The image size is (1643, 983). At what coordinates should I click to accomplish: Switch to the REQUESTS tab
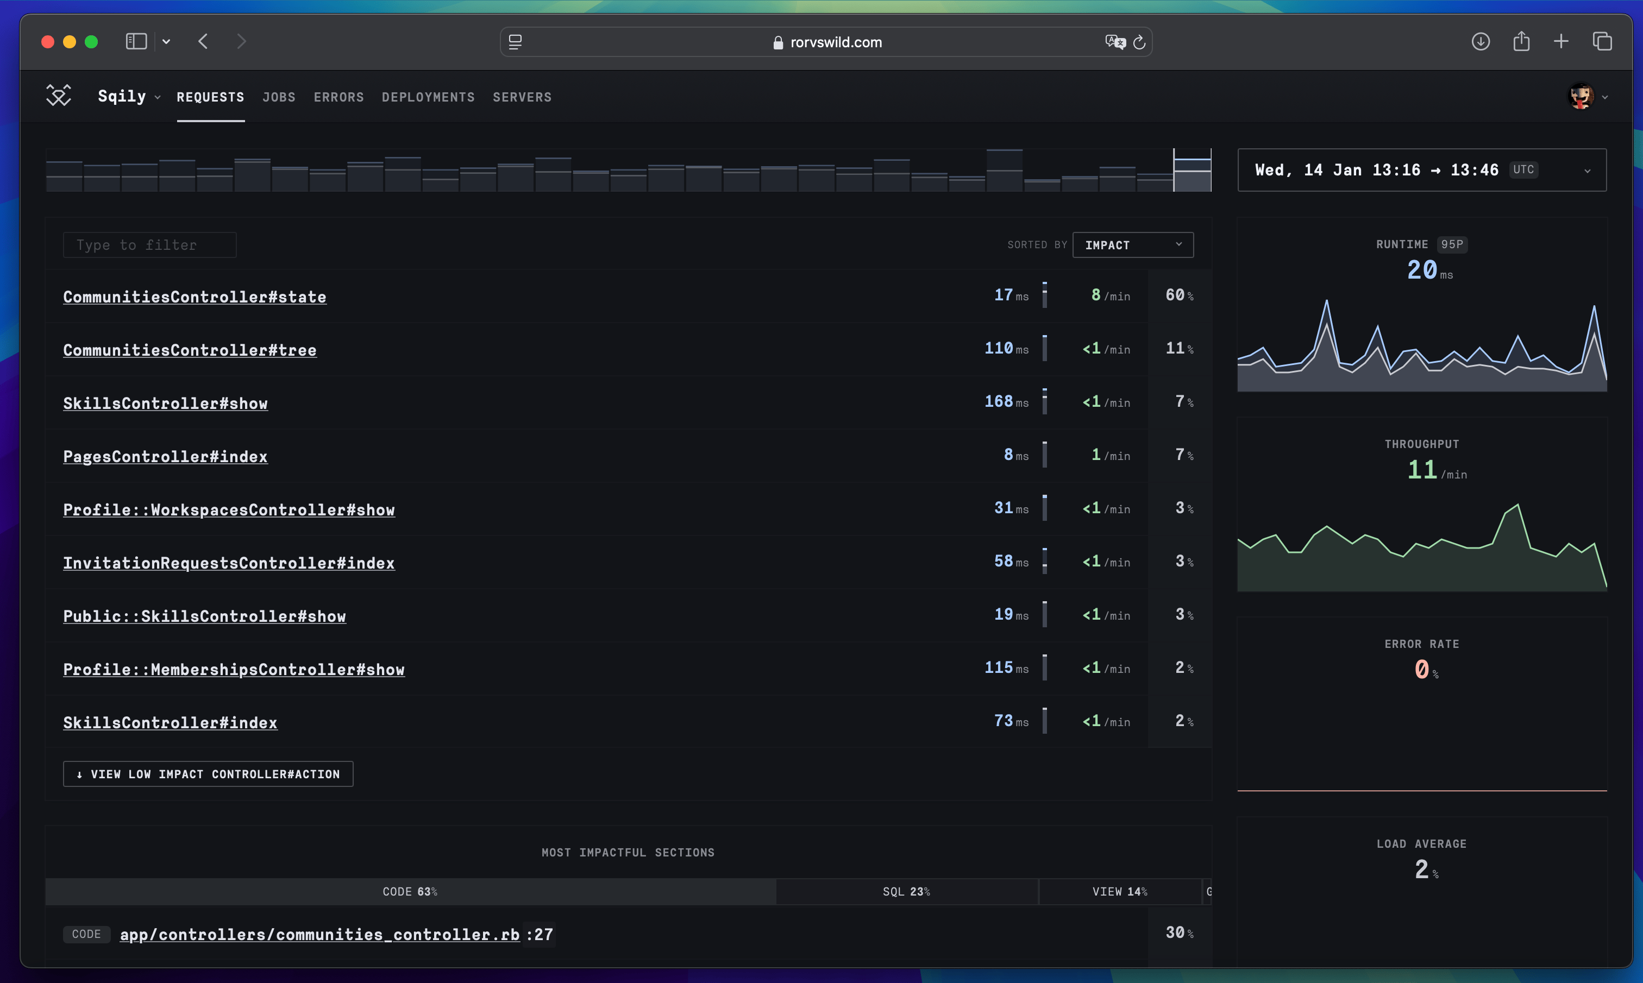pos(211,97)
